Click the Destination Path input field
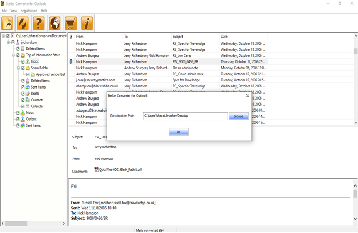This screenshot has width=358, height=233. pos(185,116)
